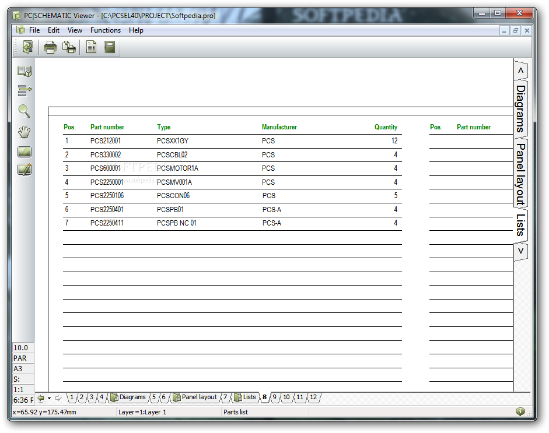549x433 pixels.
Task: Click the book help icon in sidebar
Action: coord(25,71)
